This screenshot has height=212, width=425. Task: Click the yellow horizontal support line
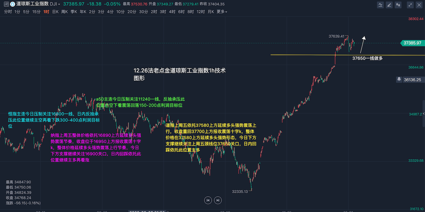coord(299,55)
